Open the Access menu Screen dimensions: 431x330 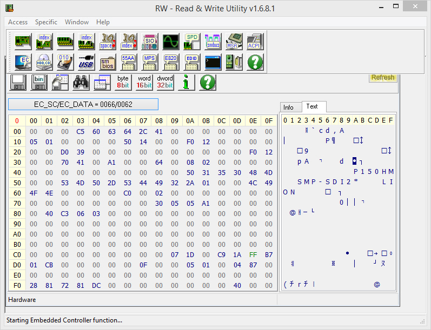(x=18, y=22)
